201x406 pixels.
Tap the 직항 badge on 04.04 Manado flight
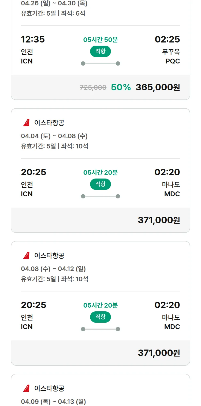point(100,184)
